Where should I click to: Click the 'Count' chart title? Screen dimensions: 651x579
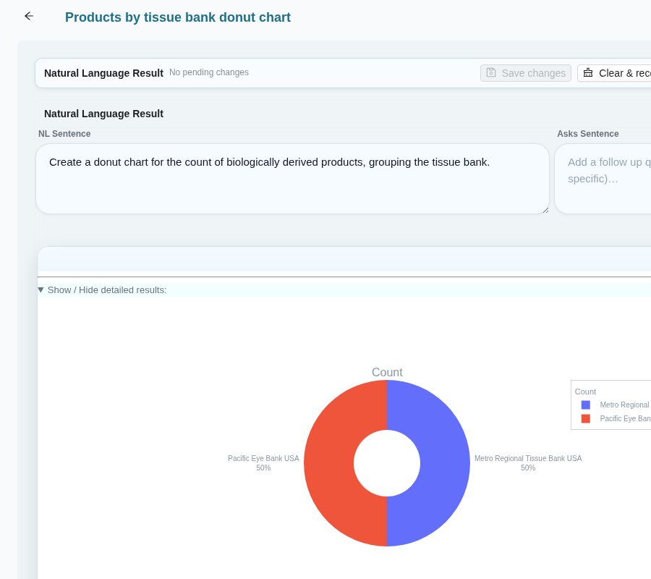(x=387, y=372)
